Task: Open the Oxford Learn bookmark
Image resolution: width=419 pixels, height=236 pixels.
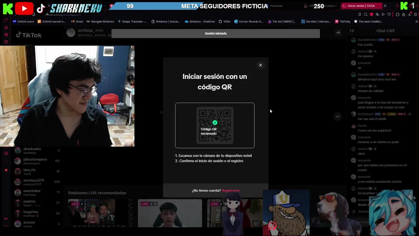Action: click(23, 22)
